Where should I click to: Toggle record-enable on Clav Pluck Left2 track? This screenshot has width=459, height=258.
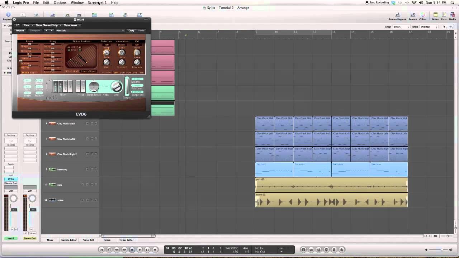87,139
